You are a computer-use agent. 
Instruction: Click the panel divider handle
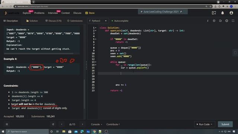pyautogui.click(x=86, y=66)
